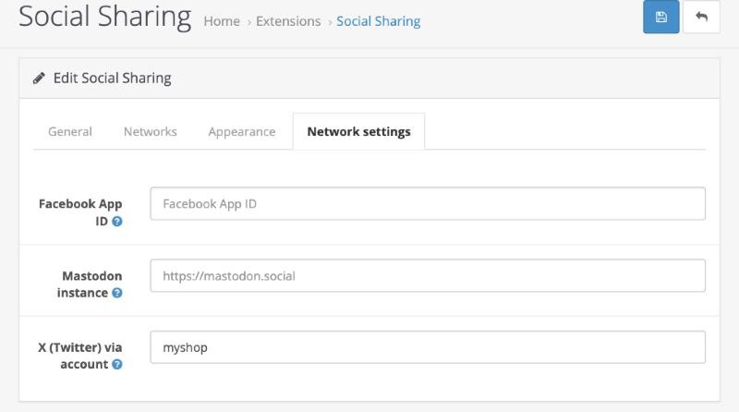Click the Social Sharing breadcrumb link
Viewport: 739px width, 412px height.
tap(379, 21)
